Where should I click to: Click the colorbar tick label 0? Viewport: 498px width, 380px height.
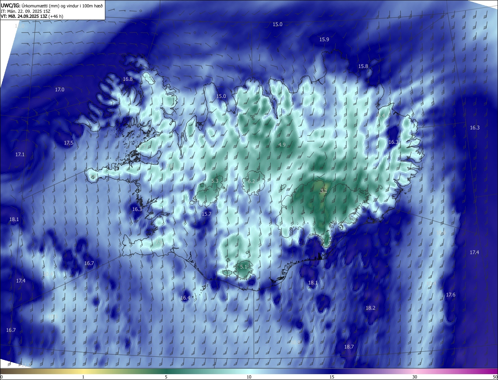(1, 377)
